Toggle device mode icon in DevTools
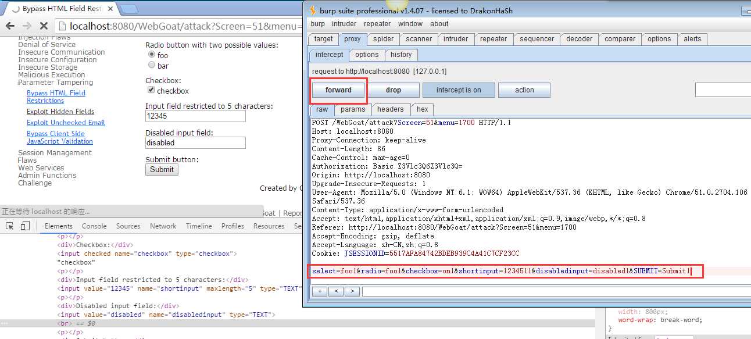This screenshot has width=751, height=339. coord(25,226)
